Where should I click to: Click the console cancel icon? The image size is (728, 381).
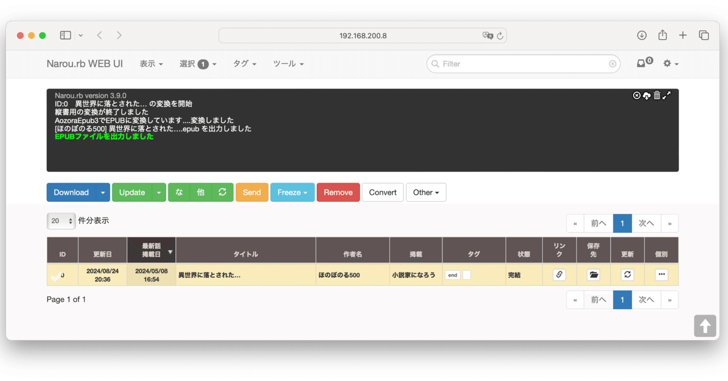pos(637,96)
